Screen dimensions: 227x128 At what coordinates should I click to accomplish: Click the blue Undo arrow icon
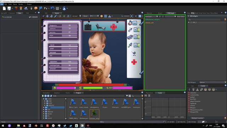52,8
